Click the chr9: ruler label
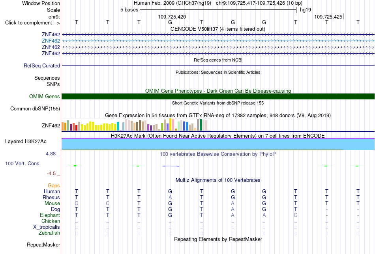Image resolution: width=375 pixels, height=254 pixels. click(54, 17)
